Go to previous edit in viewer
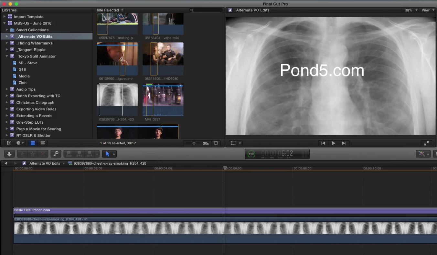The height and width of the screenshot is (255, 437). coord(323,143)
